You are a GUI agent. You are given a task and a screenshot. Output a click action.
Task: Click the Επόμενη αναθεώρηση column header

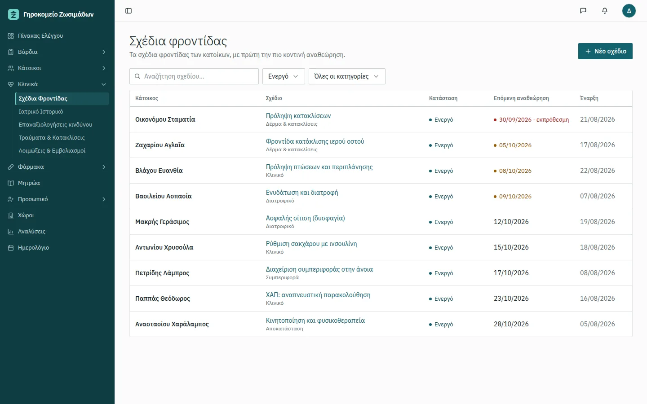coord(521,98)
